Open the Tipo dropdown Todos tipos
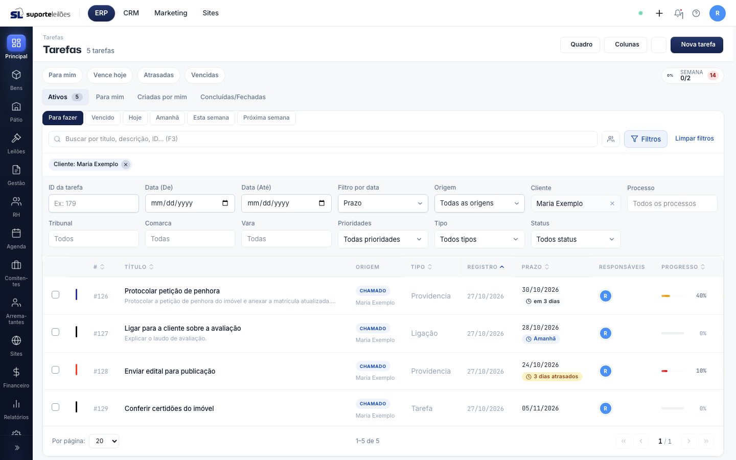This screenshot has width=736, height=460. 479,239
